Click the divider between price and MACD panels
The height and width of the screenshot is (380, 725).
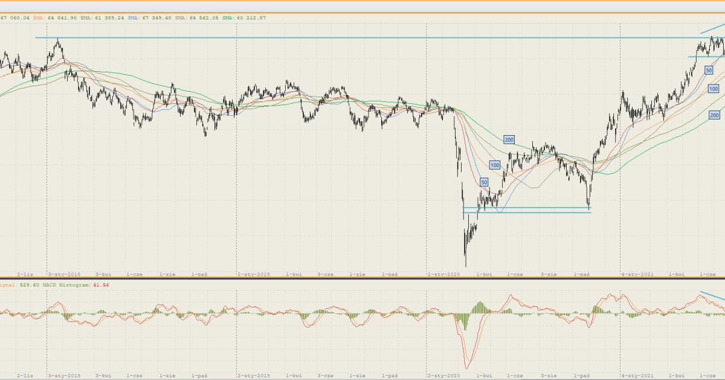(x=362, y=278)
